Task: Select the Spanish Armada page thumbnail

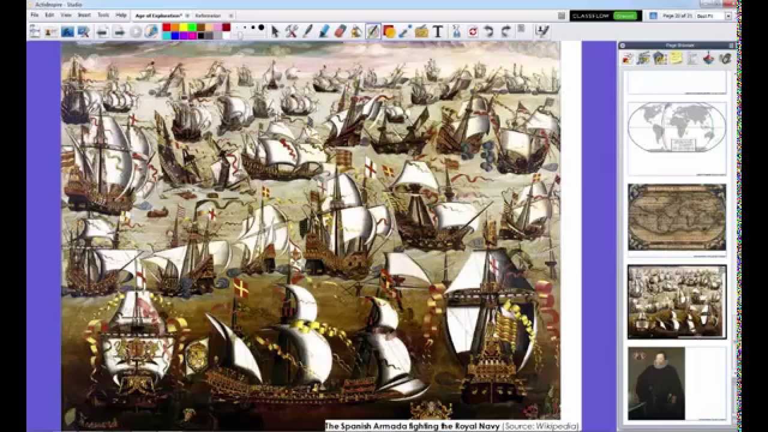Action: click(677, 302)
